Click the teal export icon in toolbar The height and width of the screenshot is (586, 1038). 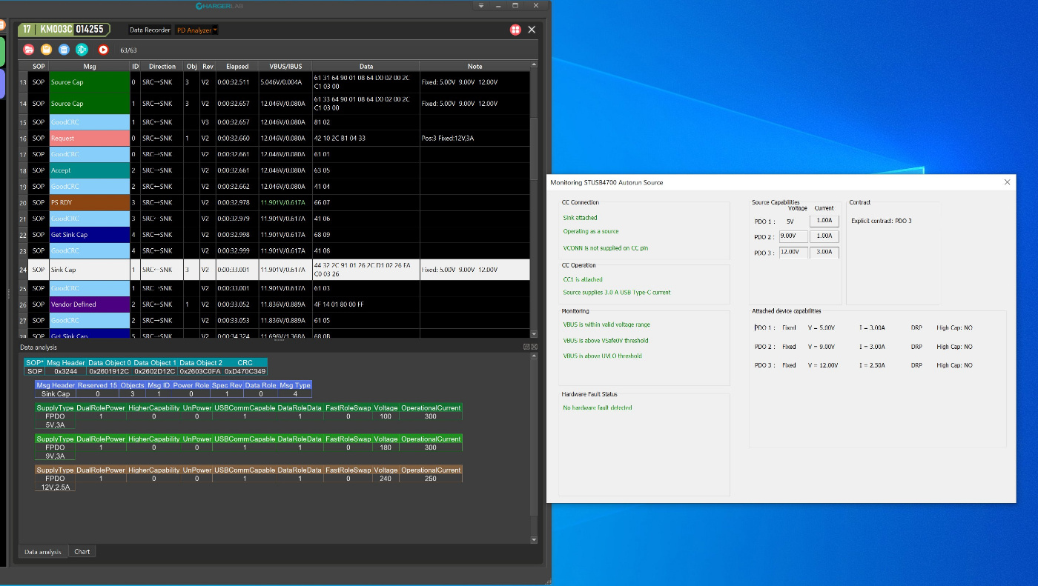(82, 50)
